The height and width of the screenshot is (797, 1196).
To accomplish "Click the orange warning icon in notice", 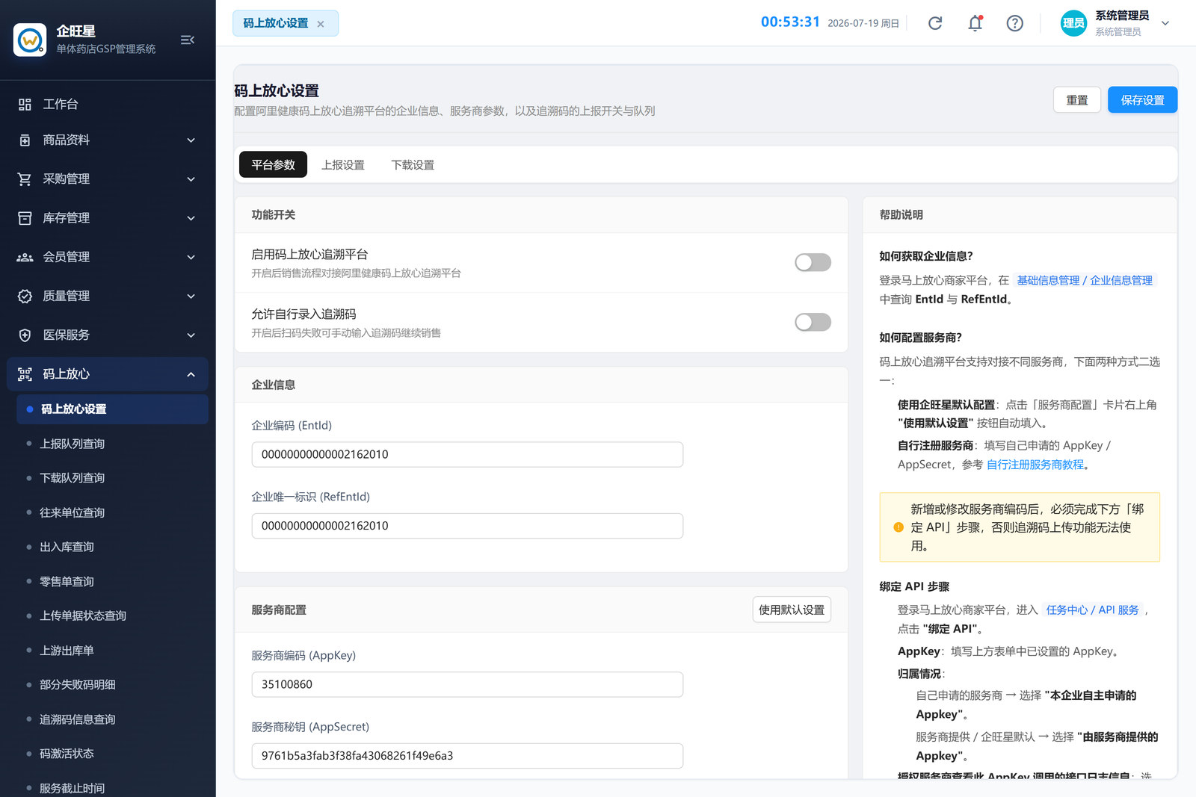I will click(898, 527).
